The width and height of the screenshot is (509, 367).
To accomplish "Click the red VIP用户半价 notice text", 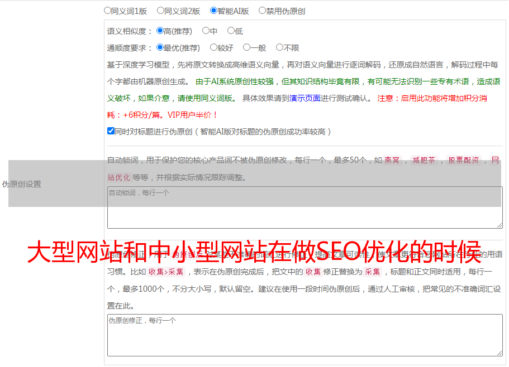I will pyautogui.click(x=193, y=115).
